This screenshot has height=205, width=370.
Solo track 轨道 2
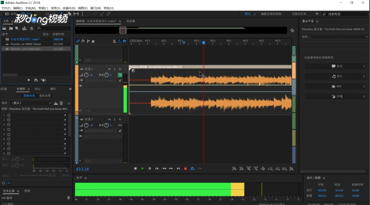[114, 69]
